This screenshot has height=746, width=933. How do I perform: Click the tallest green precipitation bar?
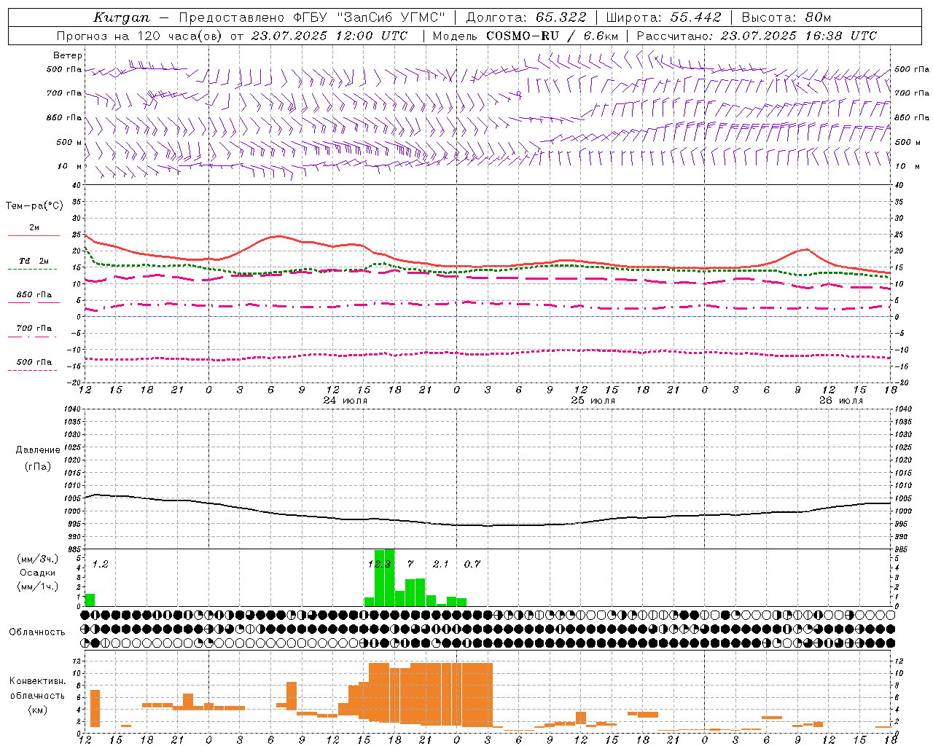pyautogui.click(x=389, y=578)
